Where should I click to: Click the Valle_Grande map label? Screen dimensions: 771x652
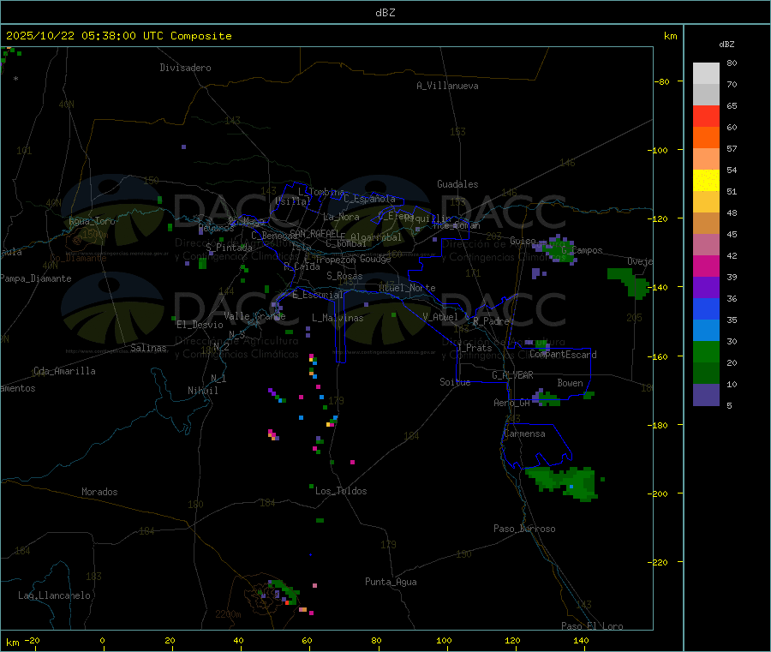point(254,315)
